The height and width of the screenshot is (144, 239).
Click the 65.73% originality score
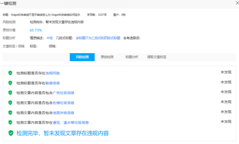[x=36, y=30]
